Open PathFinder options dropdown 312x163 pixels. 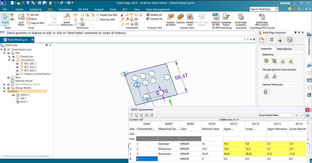click(x=46, y=45)
